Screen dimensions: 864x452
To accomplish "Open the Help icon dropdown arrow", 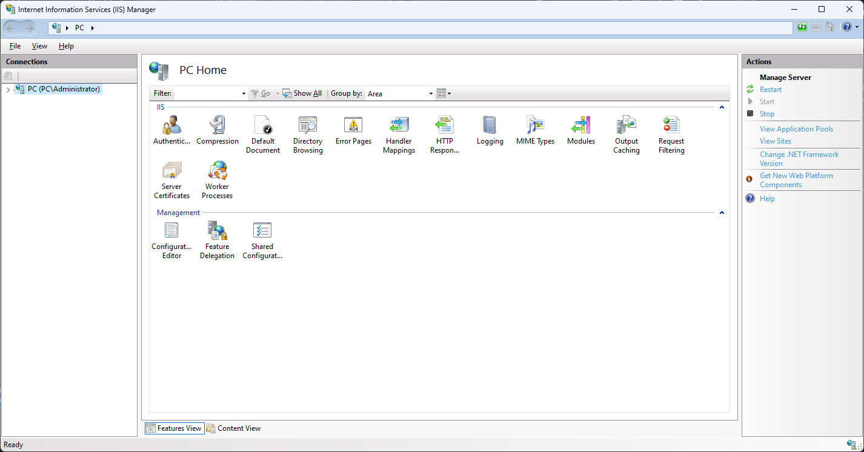I will pyautogui.click(x=857, y=27).
